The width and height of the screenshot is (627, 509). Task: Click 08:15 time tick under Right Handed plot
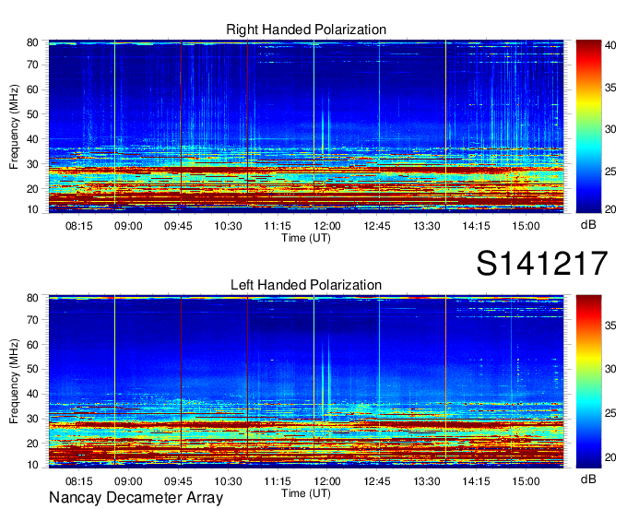click(x=78, y=226)
